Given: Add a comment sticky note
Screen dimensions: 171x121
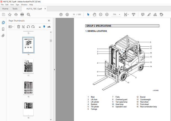Looking at the screenshot, I should [x=143, y=15].
